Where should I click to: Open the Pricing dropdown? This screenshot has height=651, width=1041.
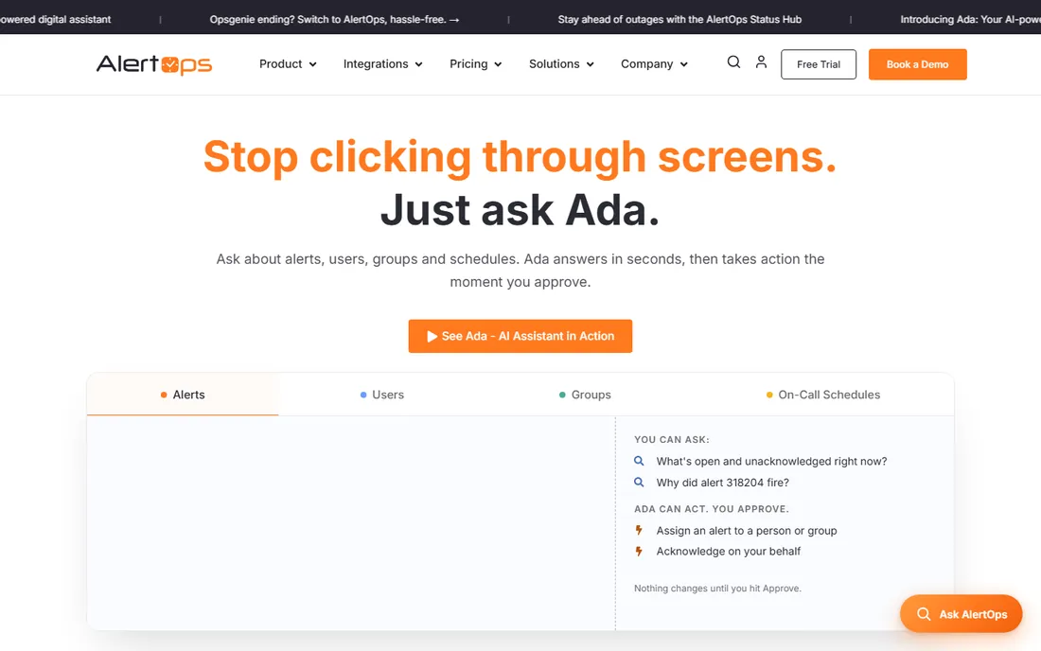[x=475, y=64]
